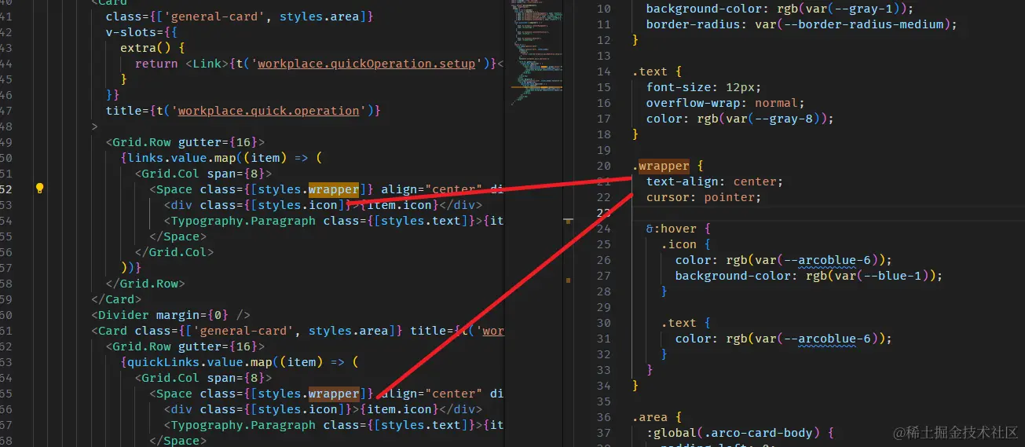Viewport: 1025px width, 447px height.
Task: Click 'Grid.Row gutter={16}' on line 49
Action: point(185,142)
